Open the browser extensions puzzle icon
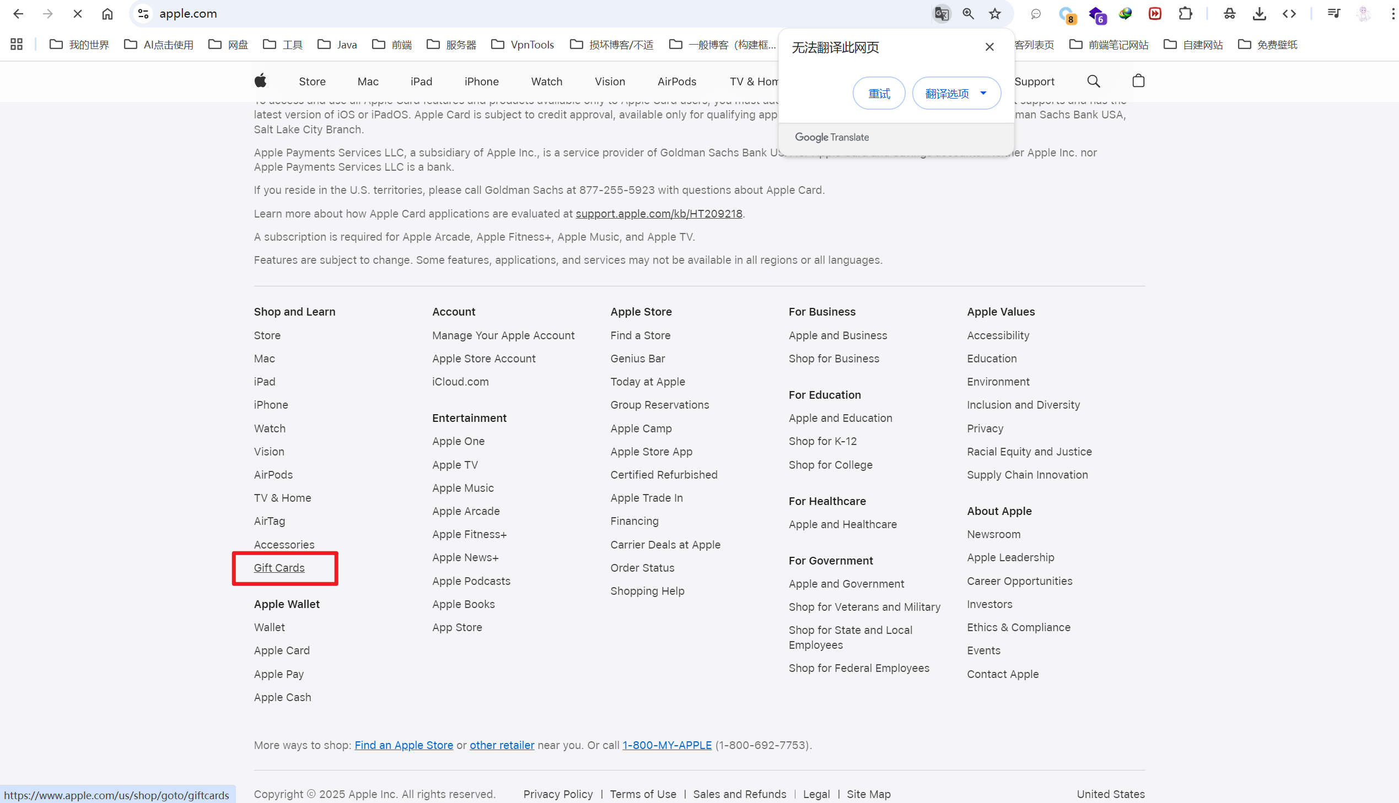1399x803 pixels. tap(1185, 14)
